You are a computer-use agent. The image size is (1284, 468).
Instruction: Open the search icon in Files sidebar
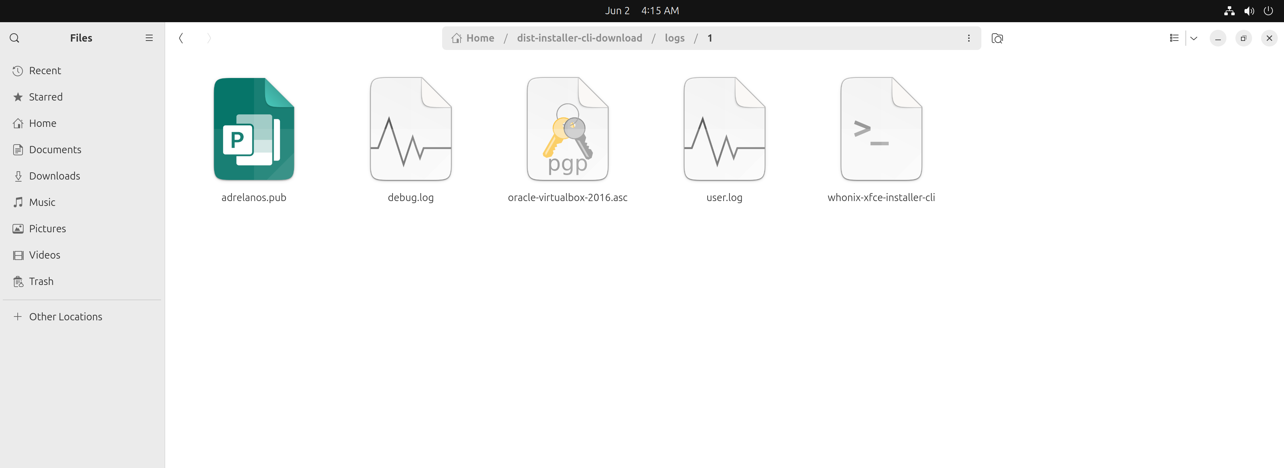15,38
